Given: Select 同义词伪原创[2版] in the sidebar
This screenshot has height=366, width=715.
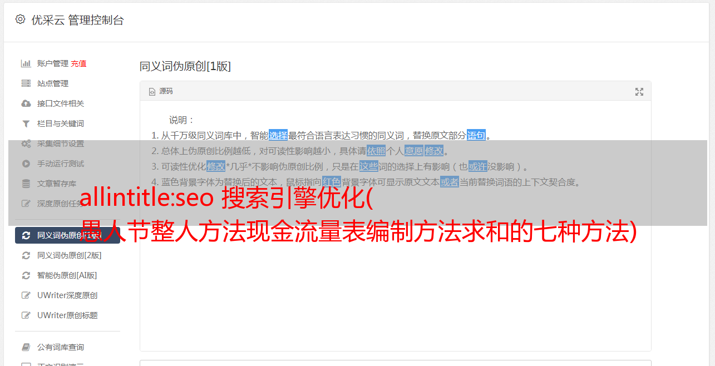Looking at the screenshot, I should tap(69, 255).
